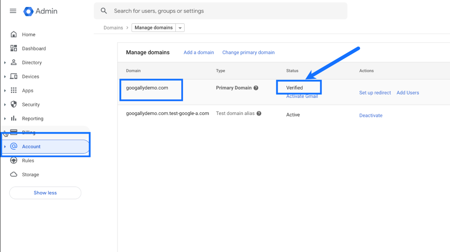Viewport: 450px width, 252px height.
Task: Select the Home icon in the sidebar
Action: coord(14,34)
